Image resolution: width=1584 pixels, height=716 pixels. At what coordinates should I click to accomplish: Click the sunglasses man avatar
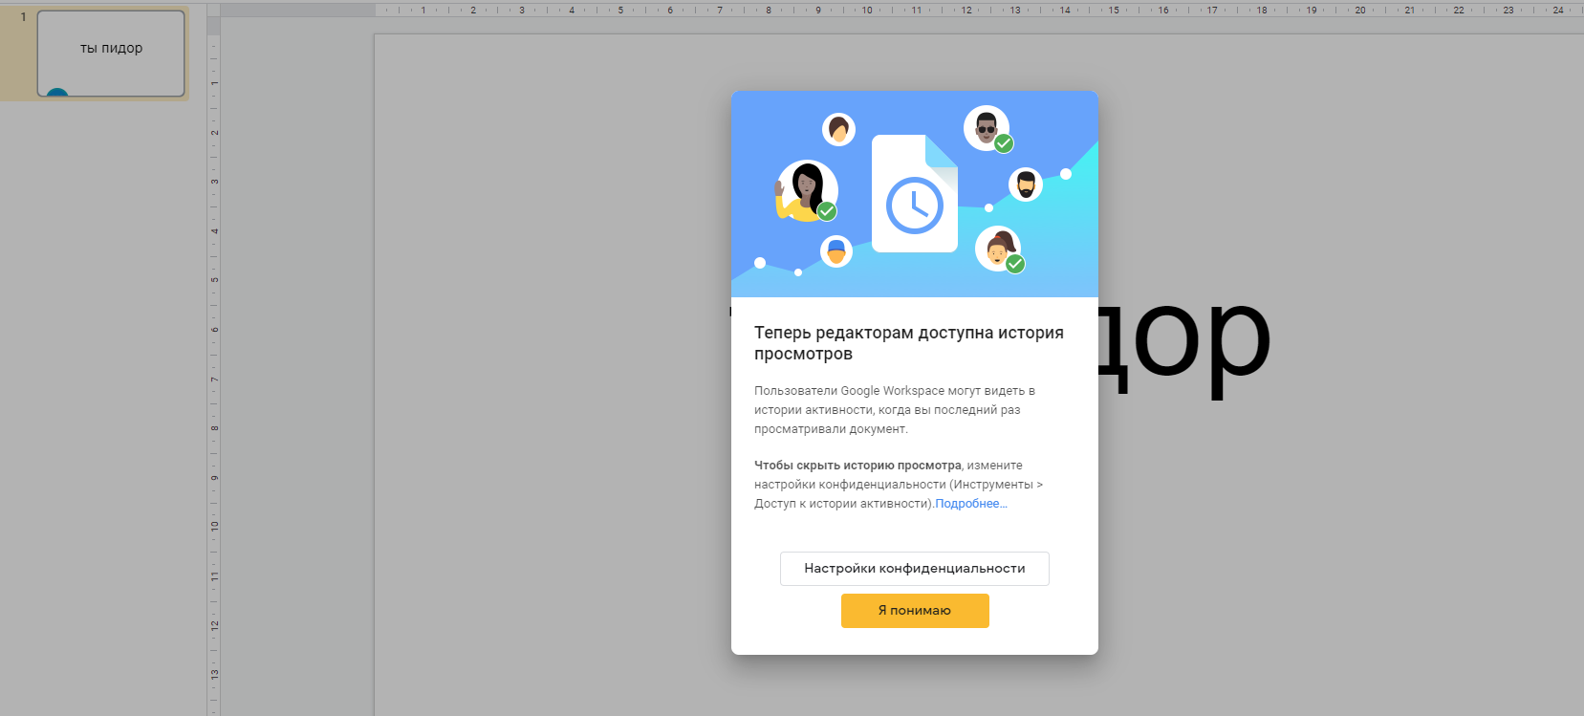point(985,125)
